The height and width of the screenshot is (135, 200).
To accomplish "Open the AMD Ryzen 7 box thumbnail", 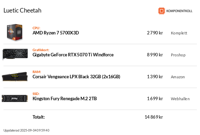I will [15, 33].
